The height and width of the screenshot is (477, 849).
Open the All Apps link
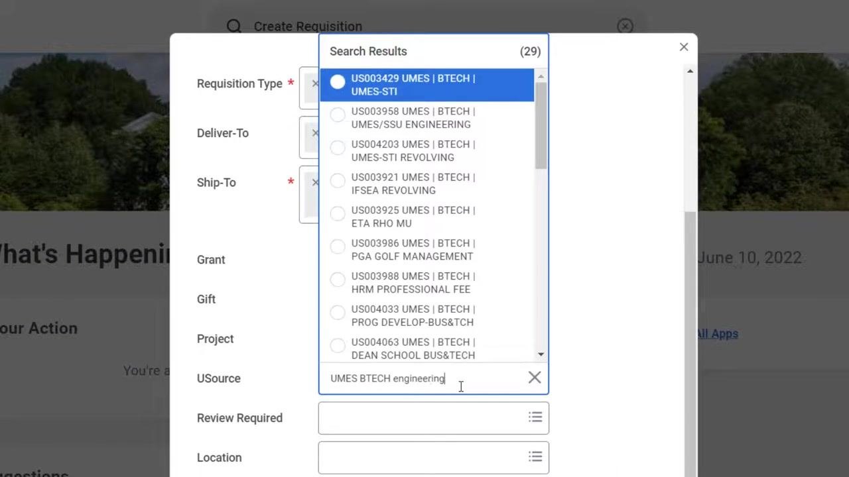[717, 334]
